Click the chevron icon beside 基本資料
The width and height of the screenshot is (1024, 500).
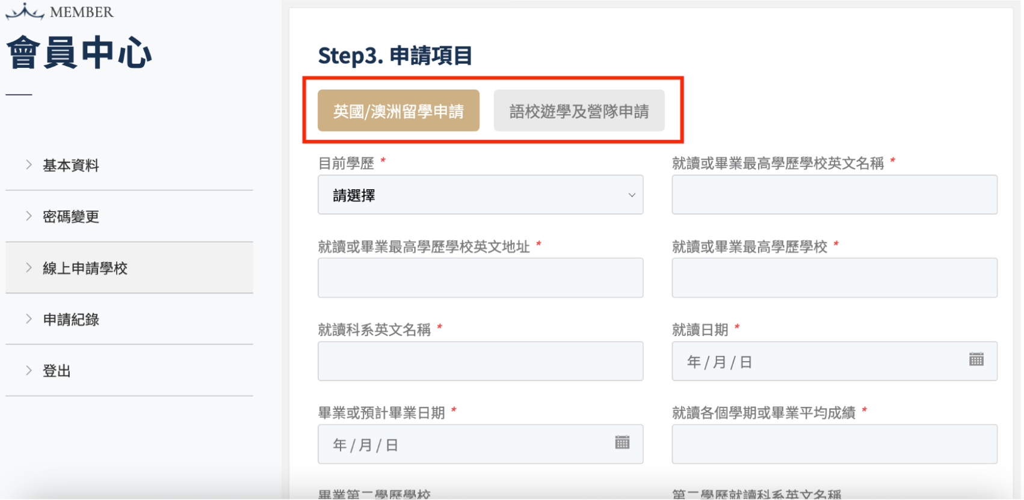(x=28, y=165)
